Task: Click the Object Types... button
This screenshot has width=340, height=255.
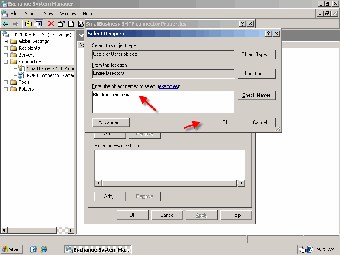Action: 257,54
